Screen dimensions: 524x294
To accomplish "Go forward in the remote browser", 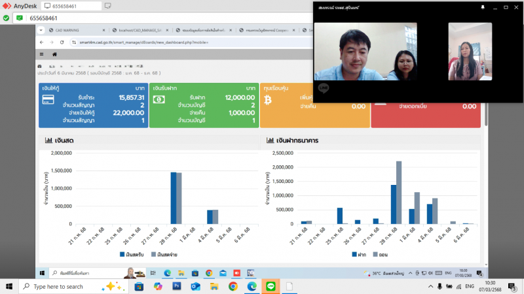I will pyautogui.click(x=52, y=42).
